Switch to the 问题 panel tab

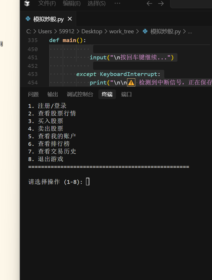(x=33, y=94)
